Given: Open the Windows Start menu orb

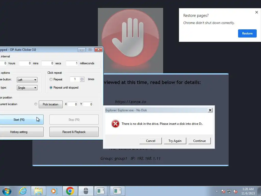Looking at the screenshot, I should click(7, 191).
